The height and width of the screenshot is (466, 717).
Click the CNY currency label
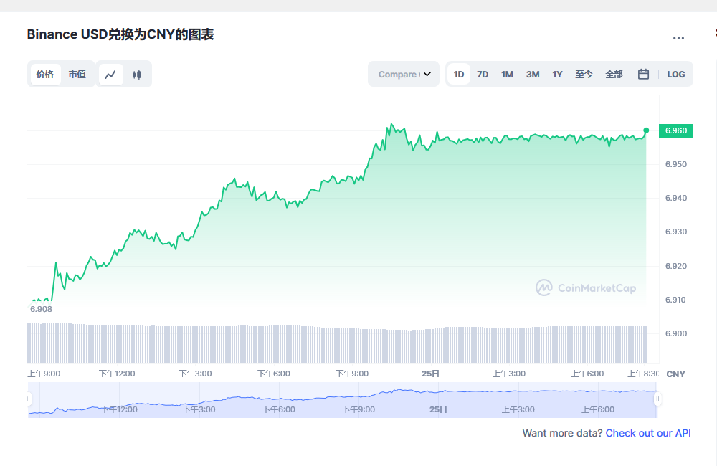pos(676,374)
